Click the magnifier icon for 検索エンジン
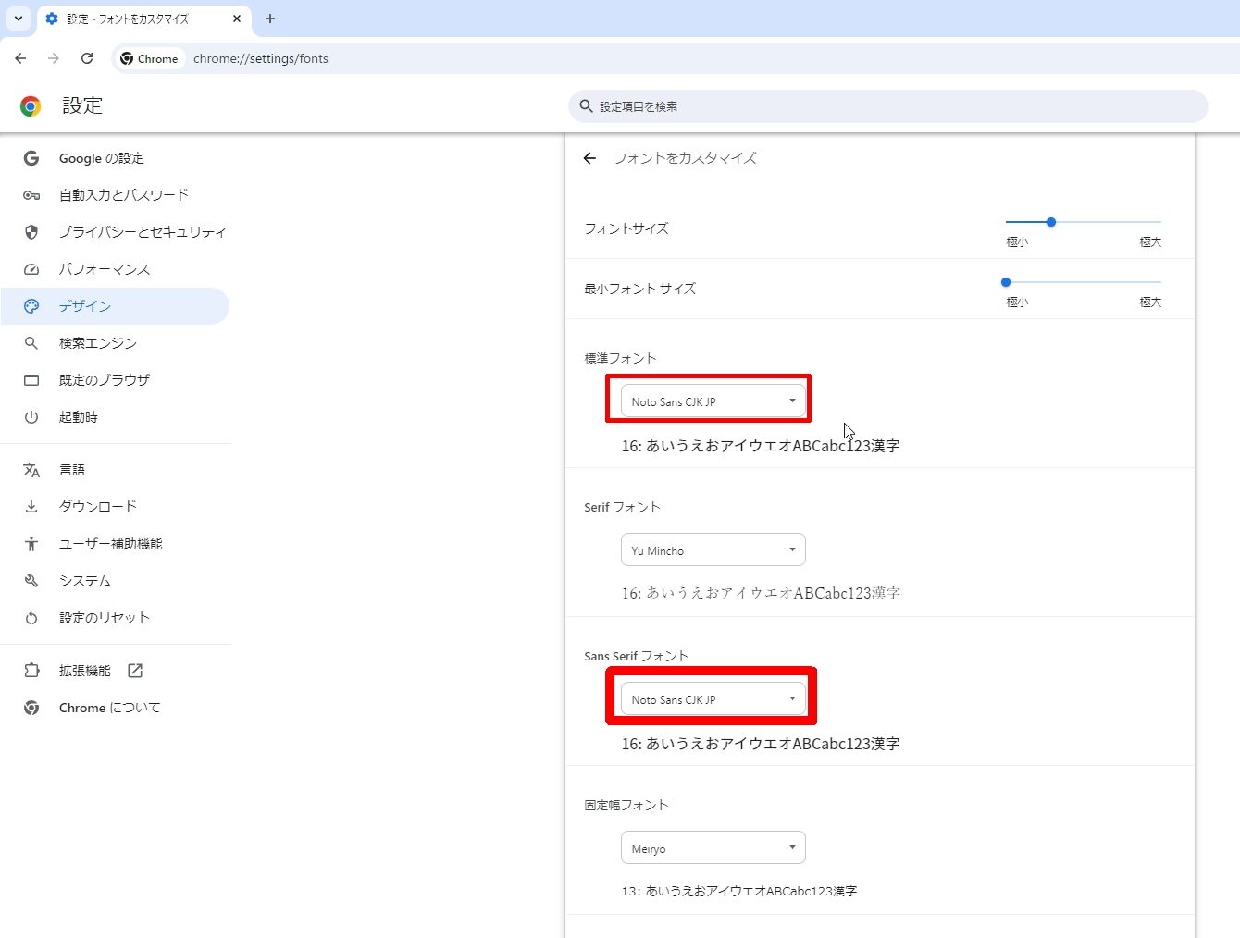This screenshot has height=938, width=1240. tap(31, 343)
